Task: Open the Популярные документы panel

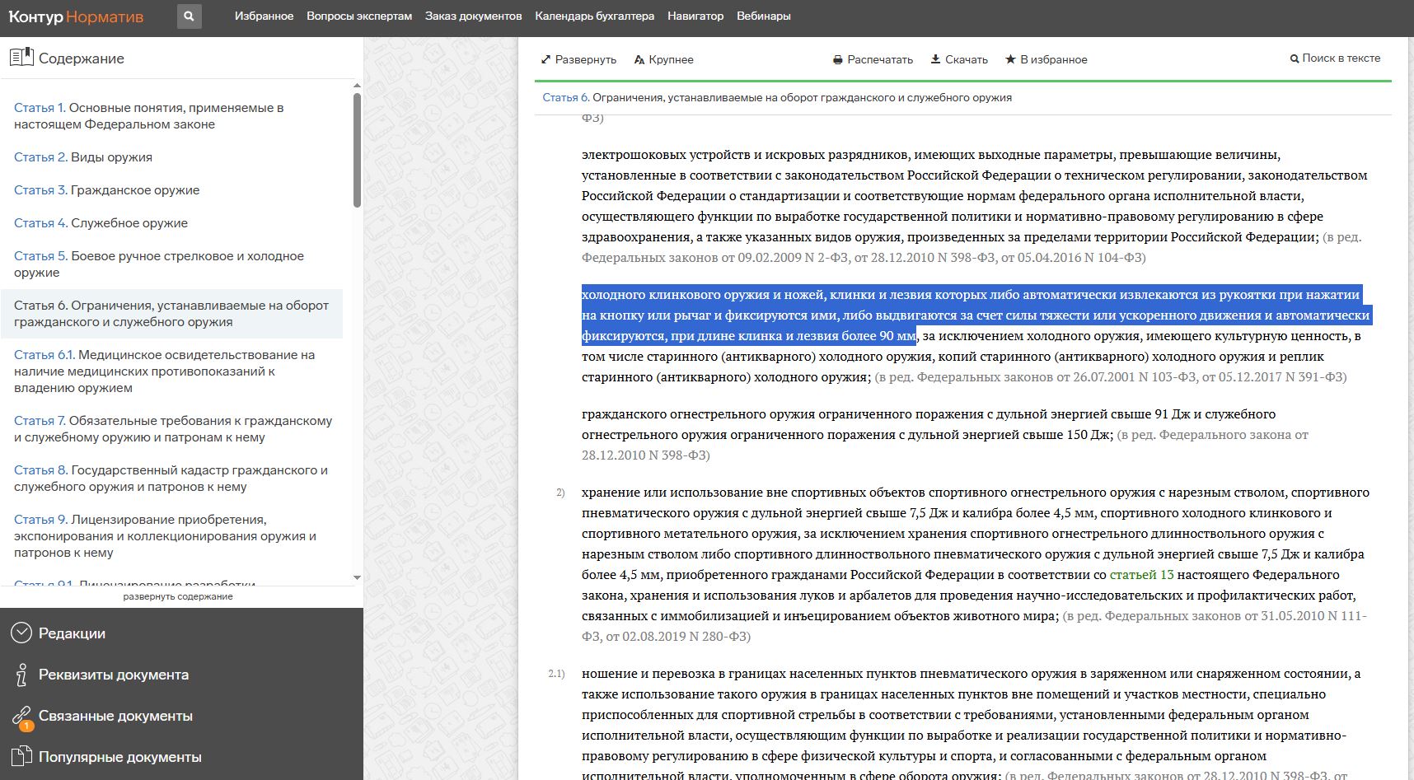Action: (x=119, y=757)
